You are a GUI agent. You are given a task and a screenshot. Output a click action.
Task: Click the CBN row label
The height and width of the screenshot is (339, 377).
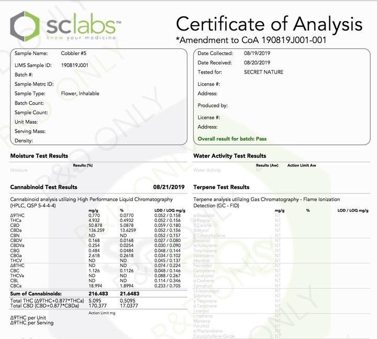pyautogui.click(x=15, y=236)
